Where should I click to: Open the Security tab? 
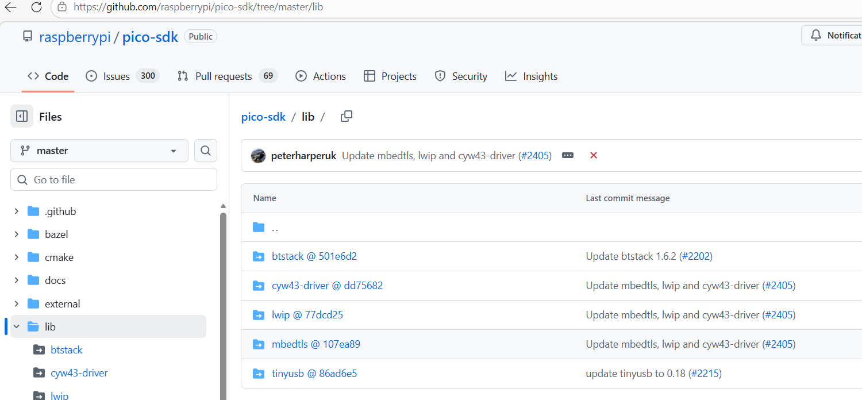pos(461,76)
